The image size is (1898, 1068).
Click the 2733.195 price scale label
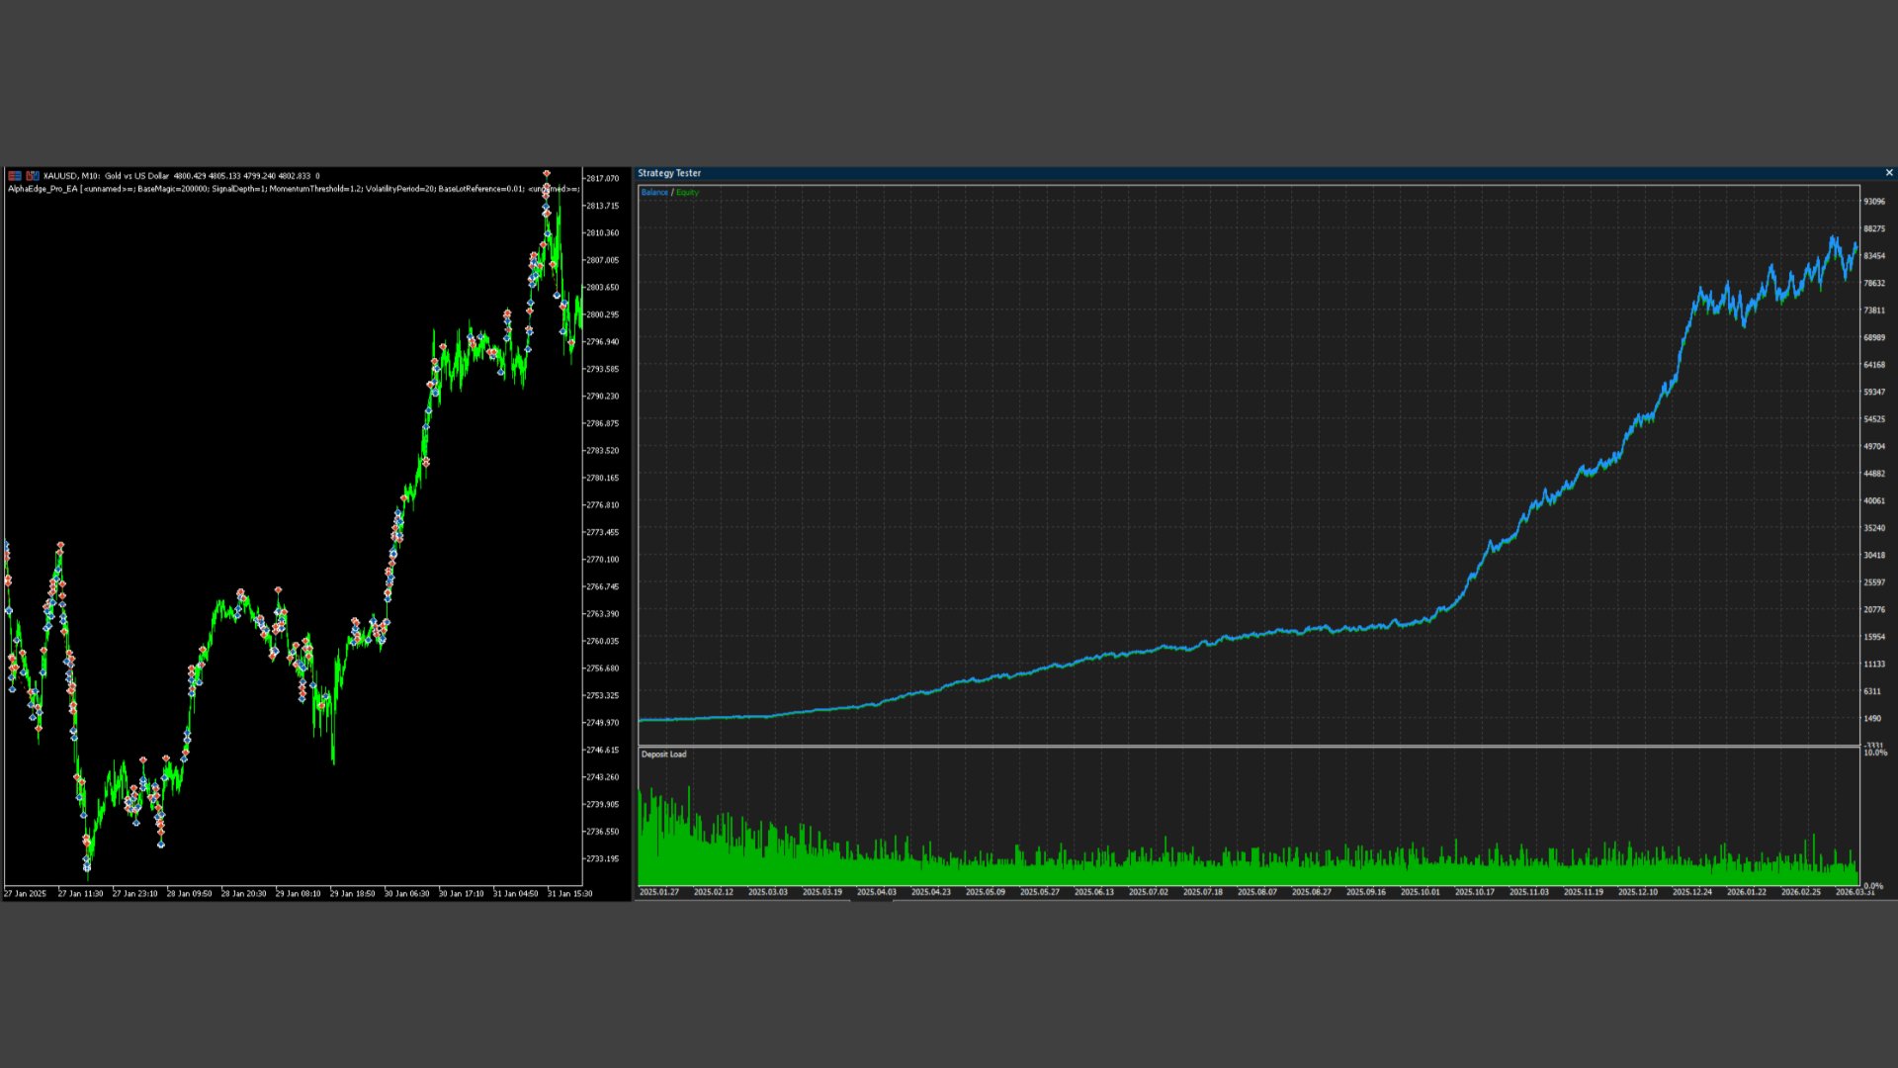(602, 858)
